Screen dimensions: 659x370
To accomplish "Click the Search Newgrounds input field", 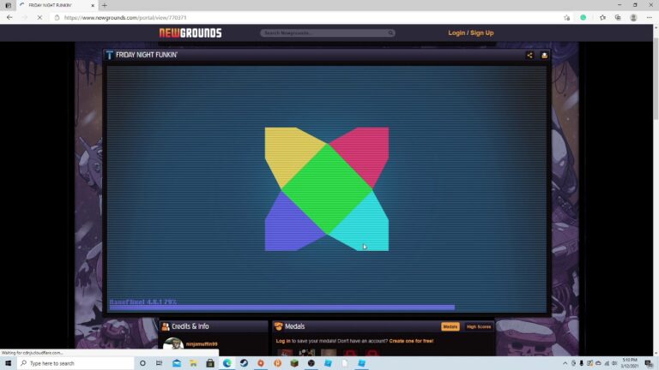I will point(322,33).
